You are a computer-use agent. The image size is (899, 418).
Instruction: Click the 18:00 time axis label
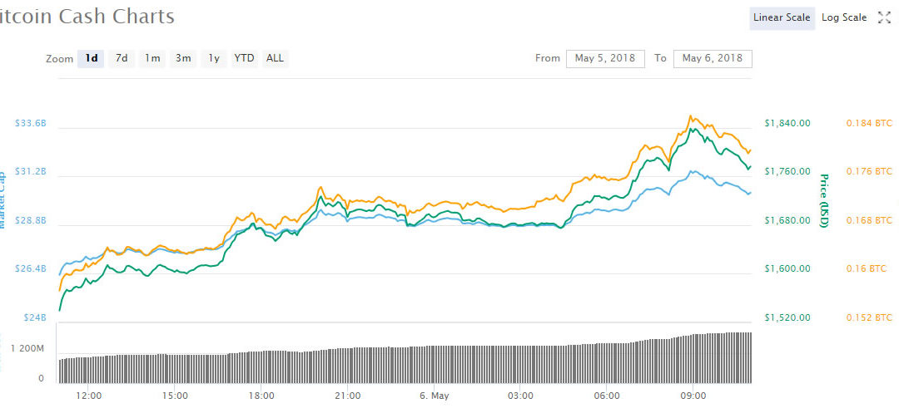click(x=261, y=396)
